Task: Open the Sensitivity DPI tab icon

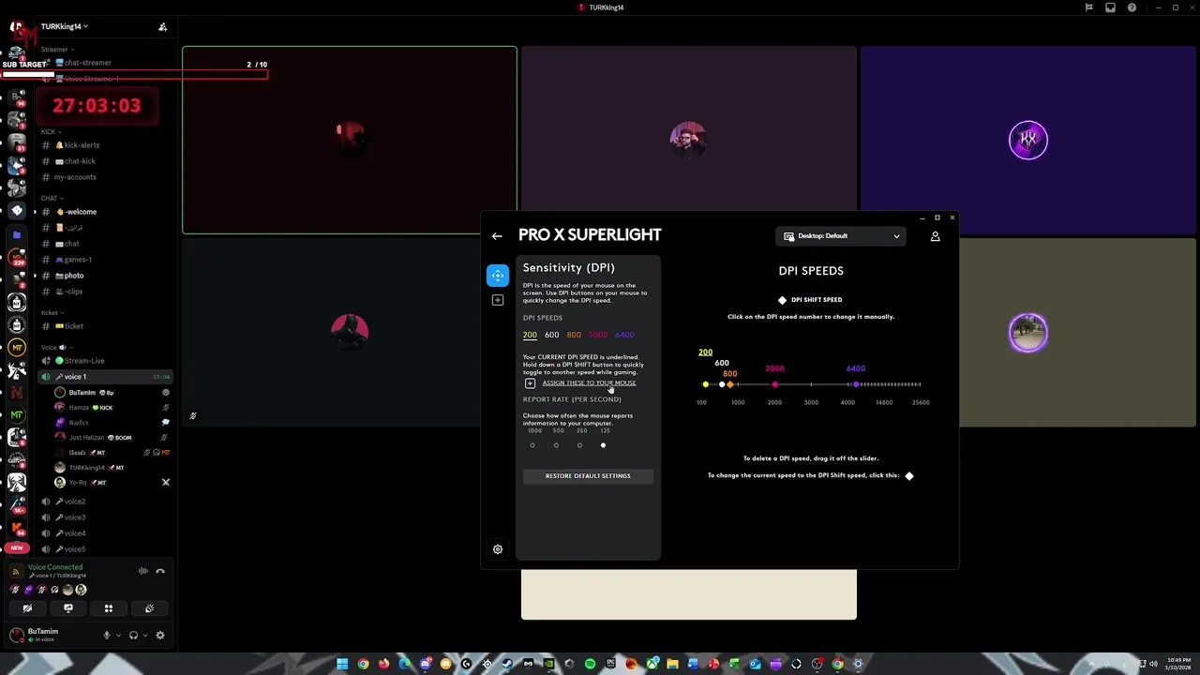Action: coord(498,276)
